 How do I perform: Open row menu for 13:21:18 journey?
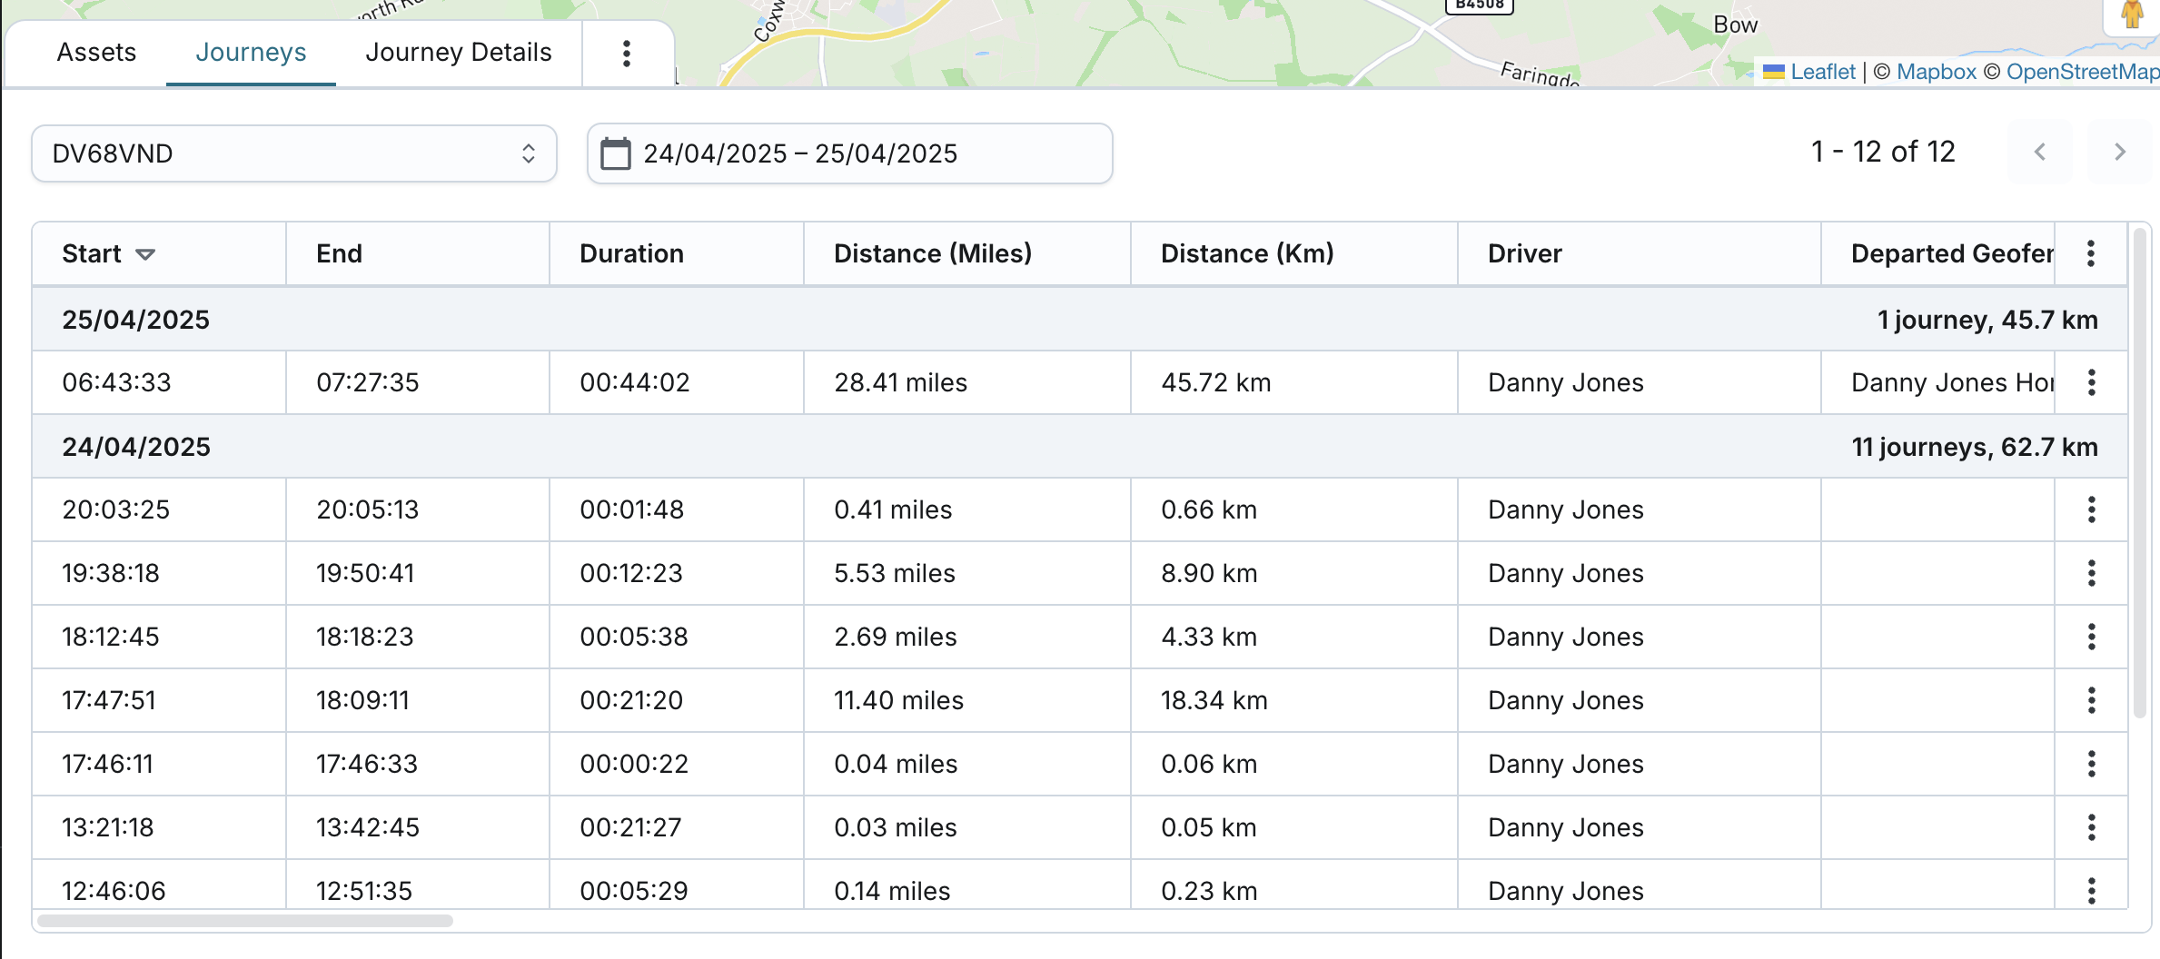click(2091, 827)
